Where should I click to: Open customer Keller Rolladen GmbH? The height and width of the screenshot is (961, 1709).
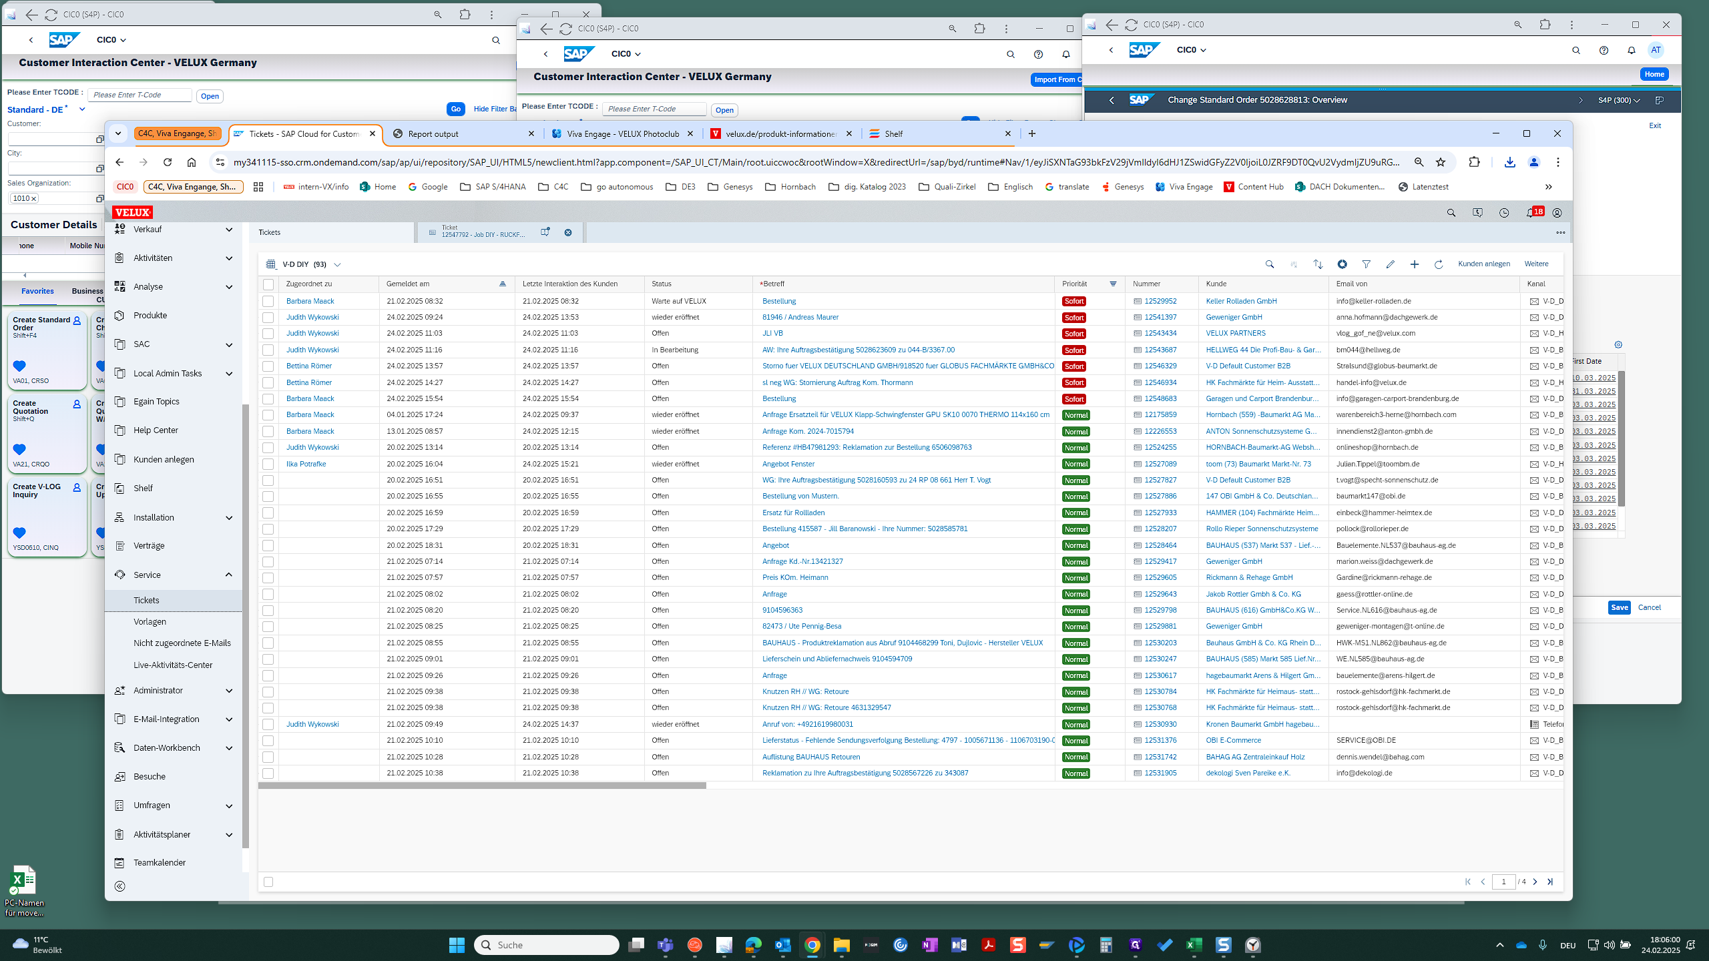tap(1241, 301)
